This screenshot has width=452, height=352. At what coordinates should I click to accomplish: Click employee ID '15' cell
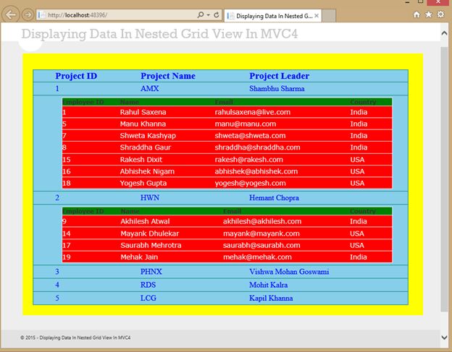[x=67, y=160]
